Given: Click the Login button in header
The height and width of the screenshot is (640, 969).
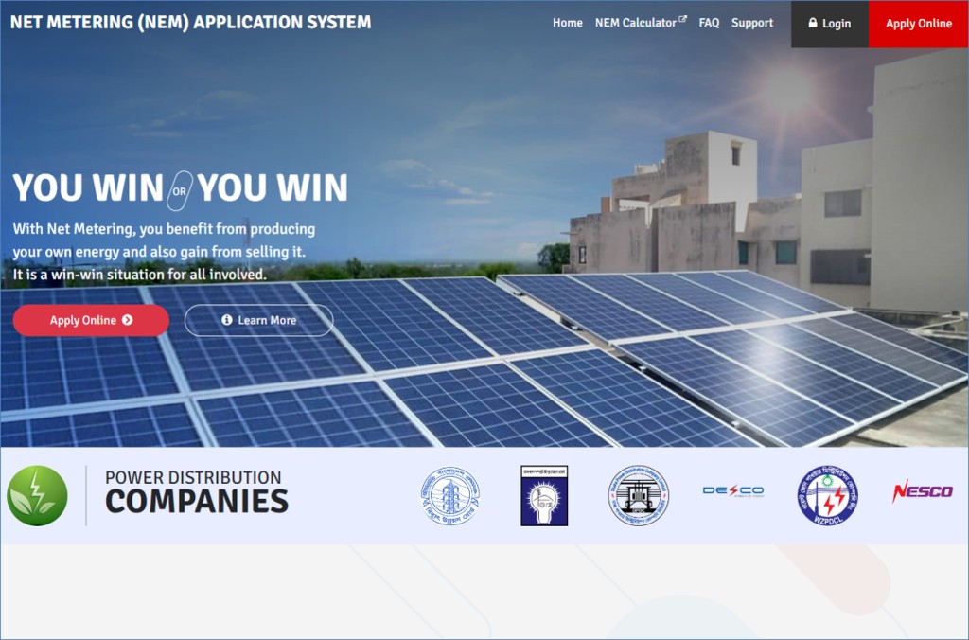Looking at the screenshot, I should [x=829, y=24].
